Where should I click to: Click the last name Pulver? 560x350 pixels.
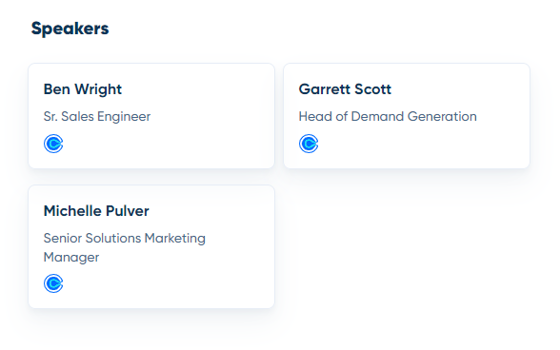(128, 211)
